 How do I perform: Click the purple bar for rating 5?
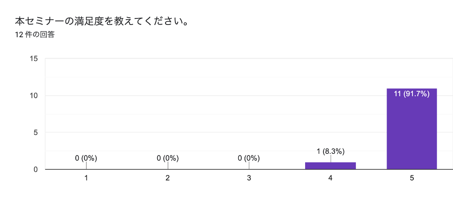(412, 131)
